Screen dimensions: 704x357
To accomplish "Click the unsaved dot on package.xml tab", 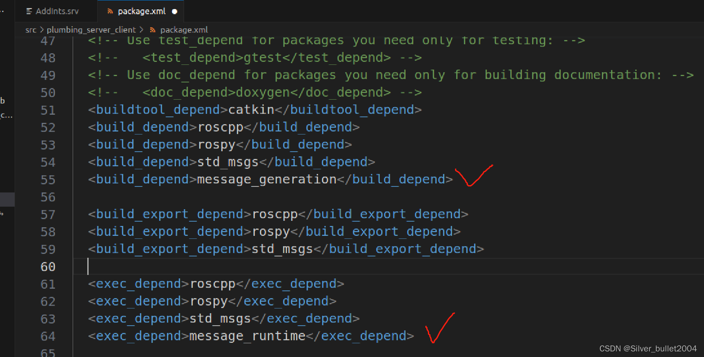I will pos(175,12).
